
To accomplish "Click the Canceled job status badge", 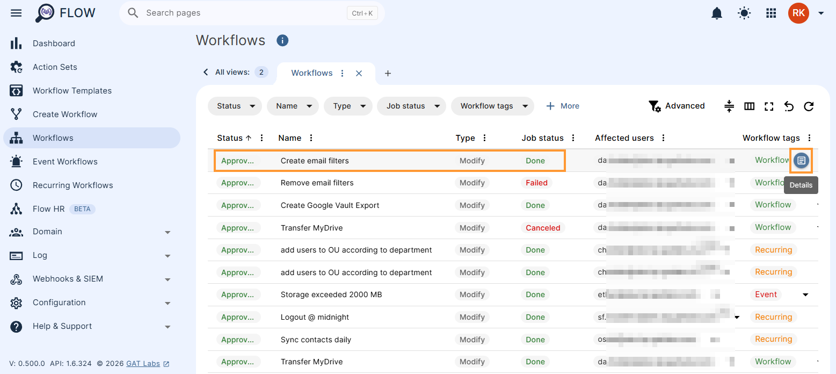I will 543,228.
